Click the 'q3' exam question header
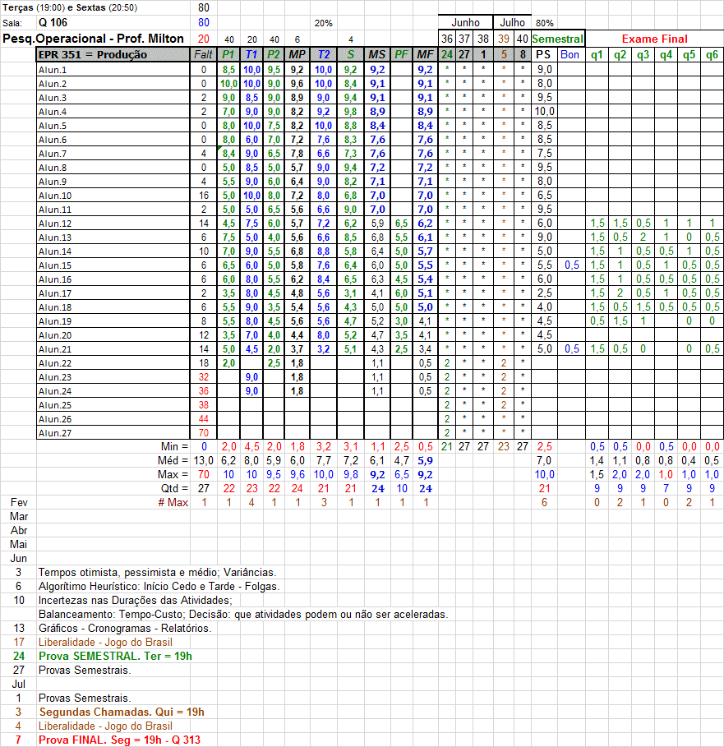 [643, 55]
